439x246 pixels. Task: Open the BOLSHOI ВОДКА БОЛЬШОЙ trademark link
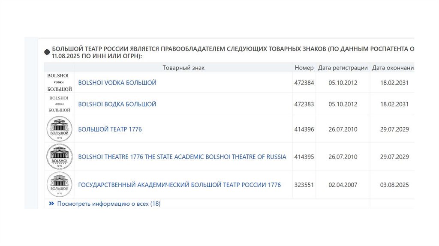[117, 104]
